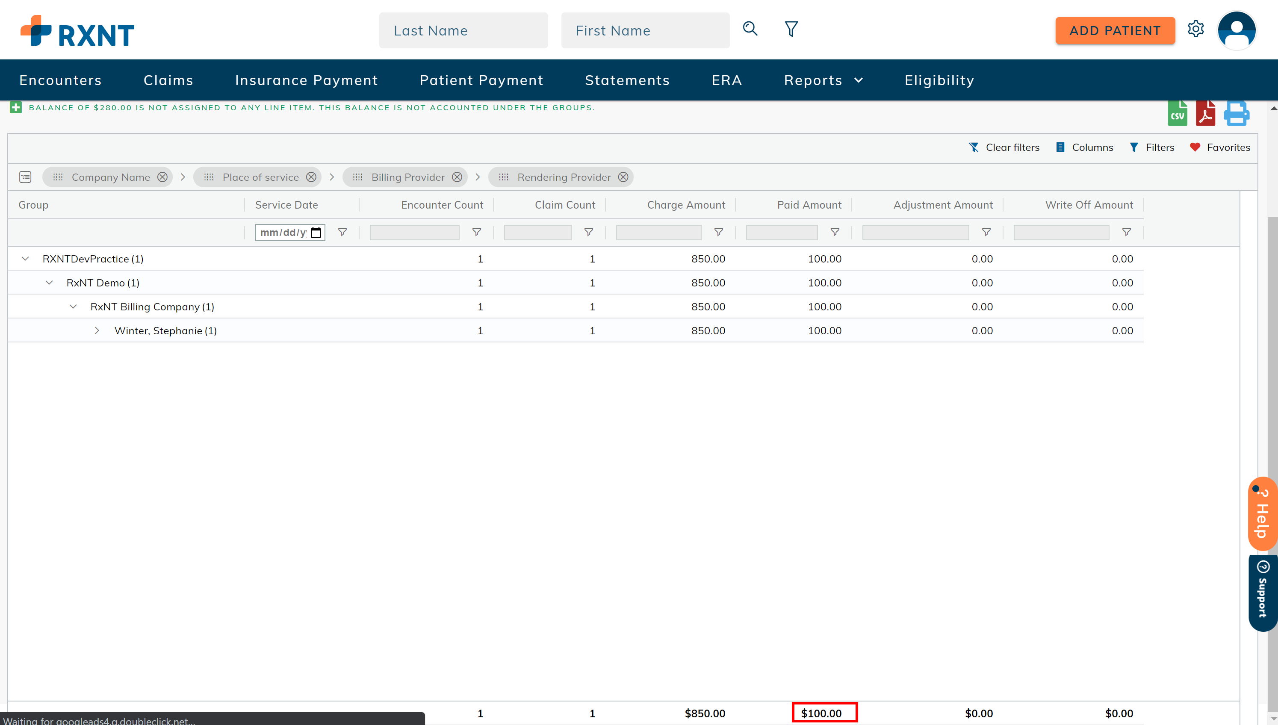Open Claim Count filter funnel
The height and width of the screenshot is (725, 1278).
click(x=589, y=232)
